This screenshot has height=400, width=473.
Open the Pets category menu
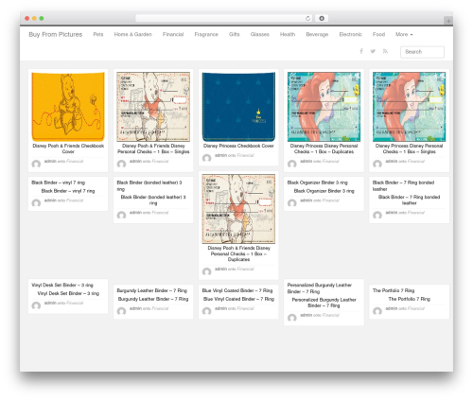pos(98,34)
